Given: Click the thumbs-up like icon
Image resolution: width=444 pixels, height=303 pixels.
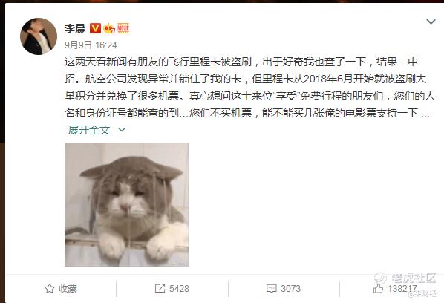Looking at the screenshot, I should [x=378, y=288].
